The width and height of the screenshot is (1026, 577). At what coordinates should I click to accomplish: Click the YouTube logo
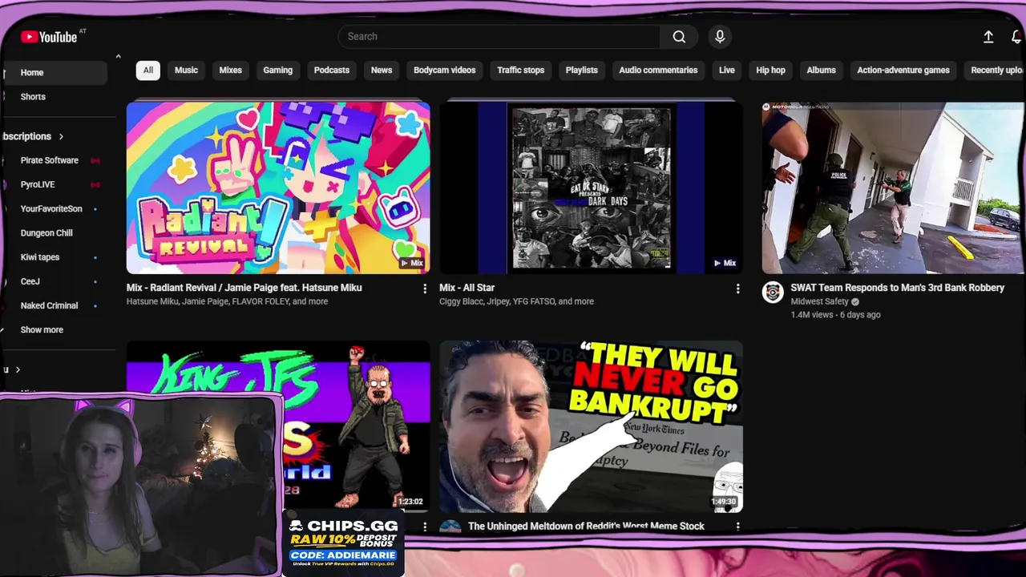[50, 37]
